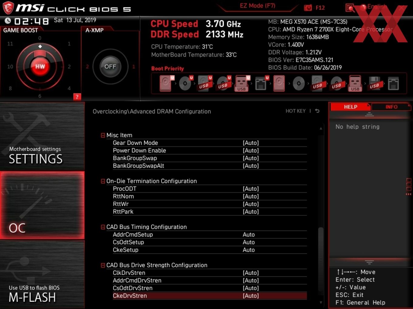Switch to the INFO tab
413x309 pixels.
391,107
